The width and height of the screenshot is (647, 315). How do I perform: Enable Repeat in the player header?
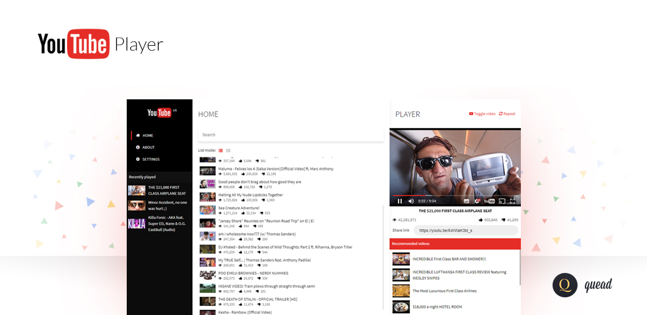(x=507, y=113)
